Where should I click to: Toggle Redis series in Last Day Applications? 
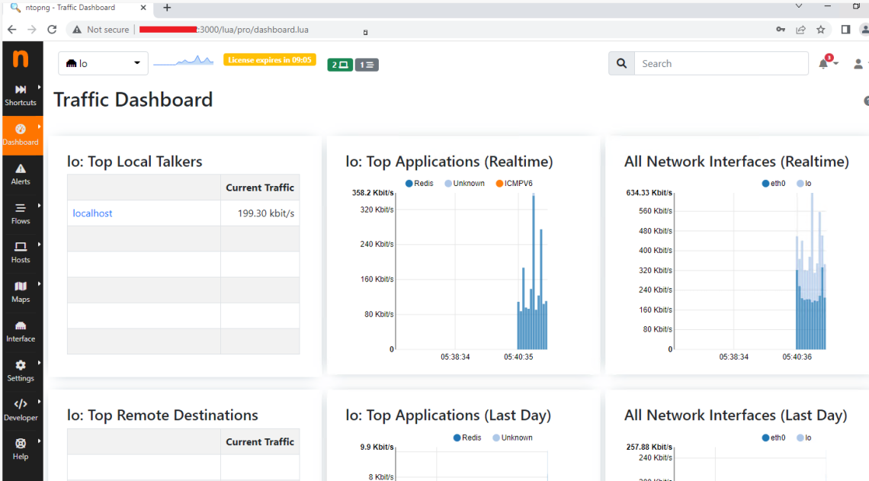point(467,438)
